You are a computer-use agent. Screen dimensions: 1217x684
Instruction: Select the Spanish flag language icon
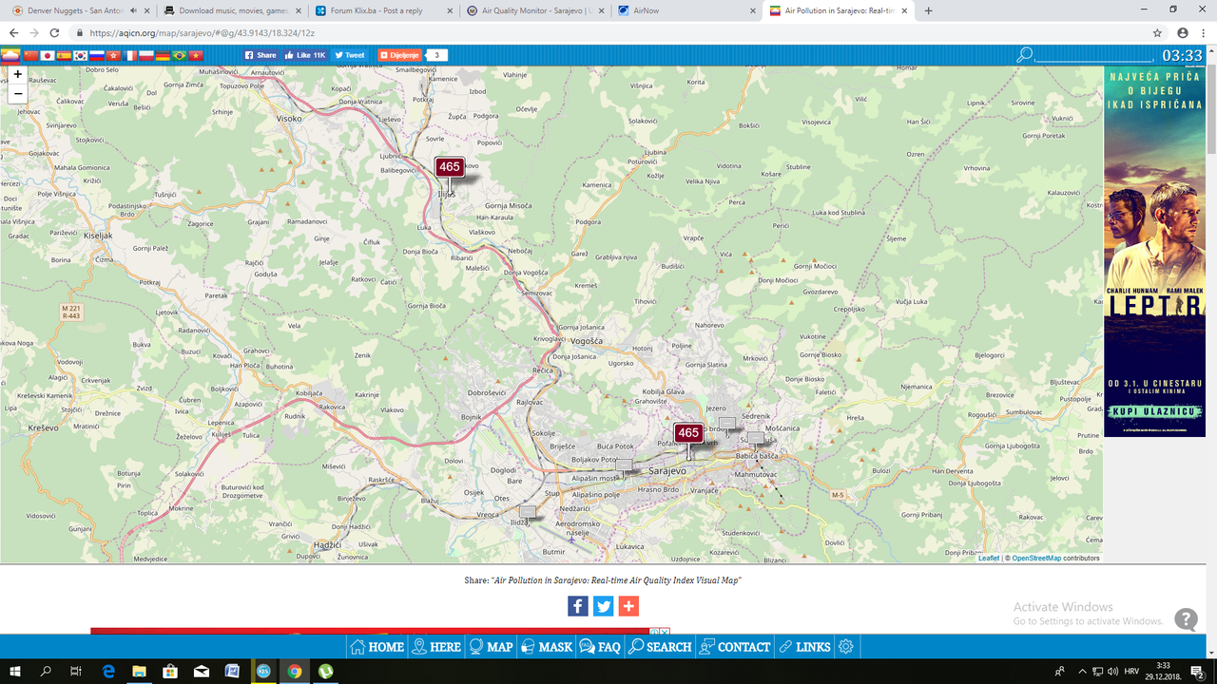pos(64,55)
